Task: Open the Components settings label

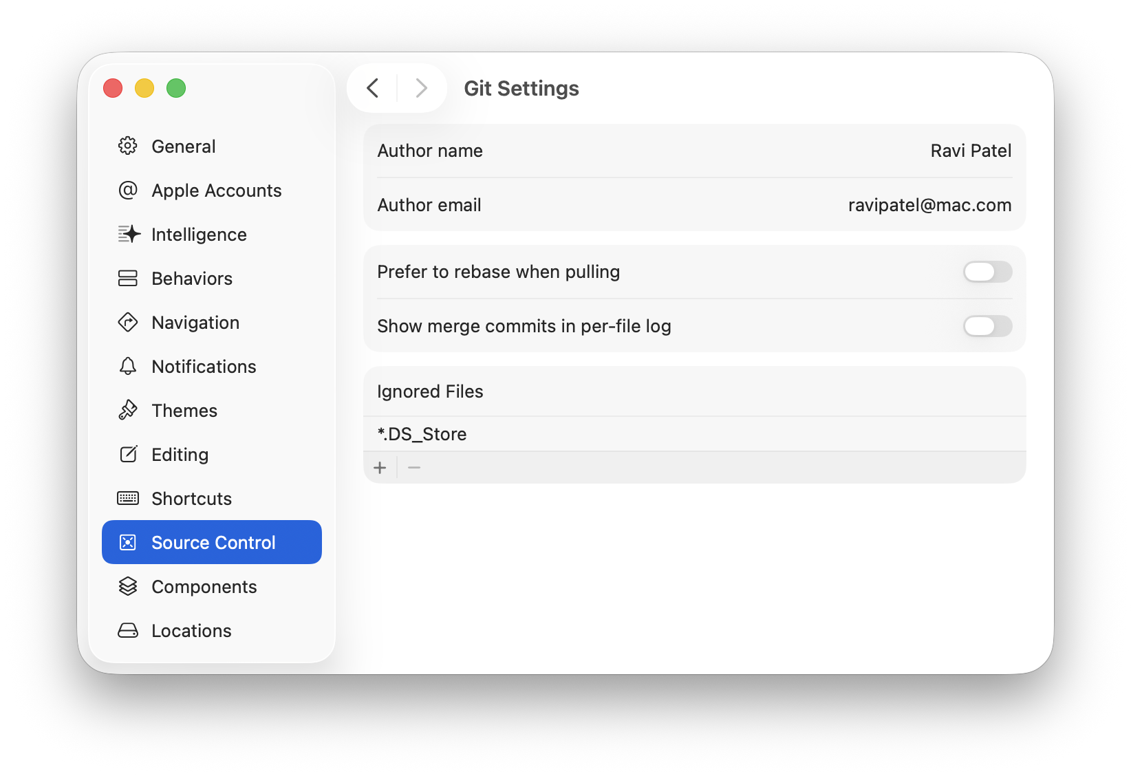Action: pyautogui.click(x=204, y=587)
